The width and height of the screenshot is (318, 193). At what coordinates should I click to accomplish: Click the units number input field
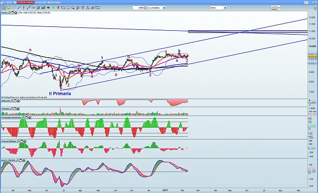coord(138,8)
